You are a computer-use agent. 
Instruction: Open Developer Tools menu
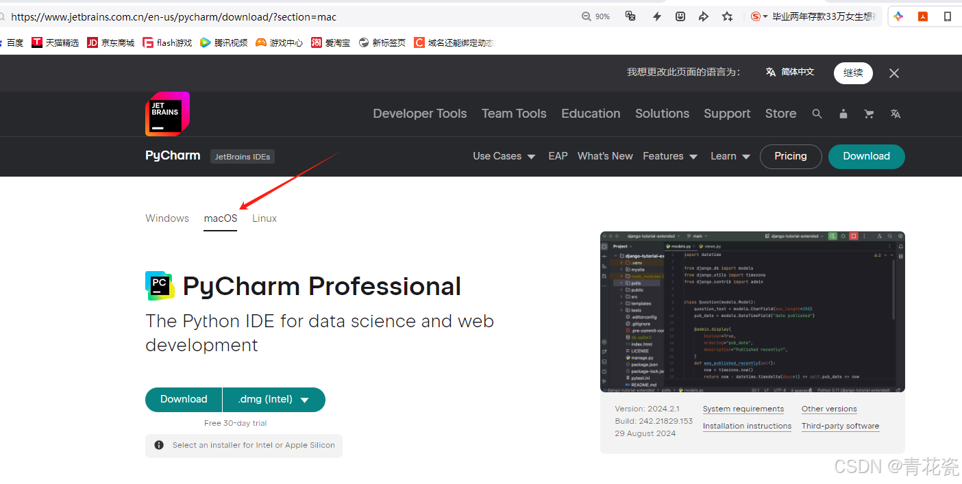point(420,114)
